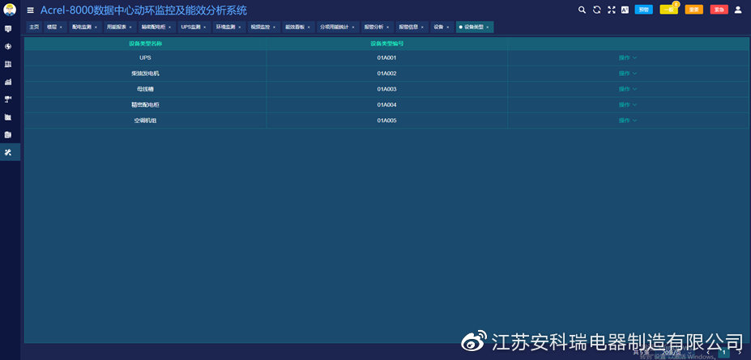Screen dimensions: 751x360
Task: Open the monitor icon in sidebar
Action: click(x=8, y=28)
